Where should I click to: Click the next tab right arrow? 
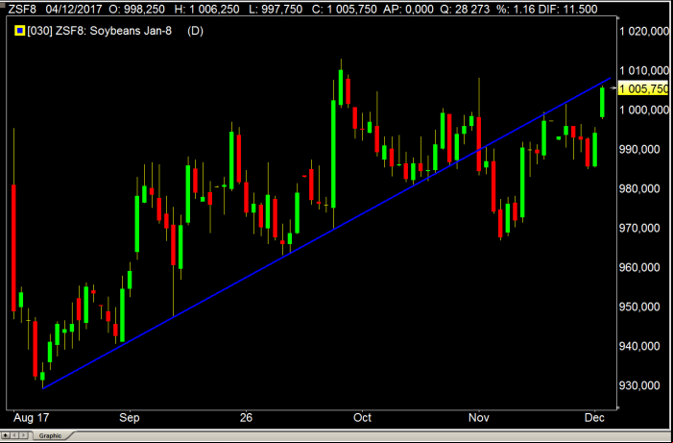click(x=23, y=435)
